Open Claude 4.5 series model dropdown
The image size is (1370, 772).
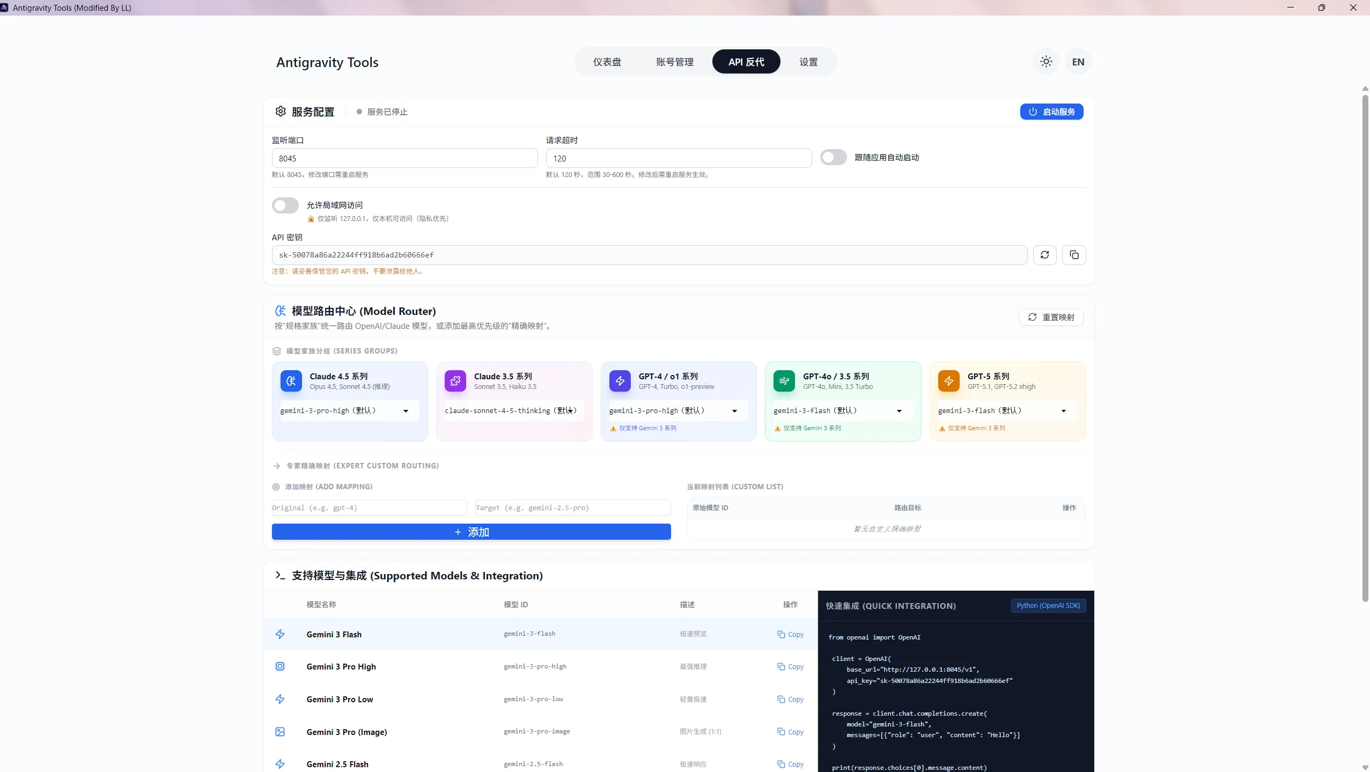(x=349, y=411)
